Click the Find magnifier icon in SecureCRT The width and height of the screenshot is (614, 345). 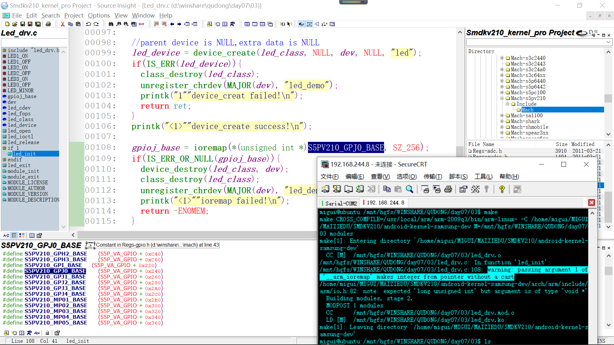409,189
